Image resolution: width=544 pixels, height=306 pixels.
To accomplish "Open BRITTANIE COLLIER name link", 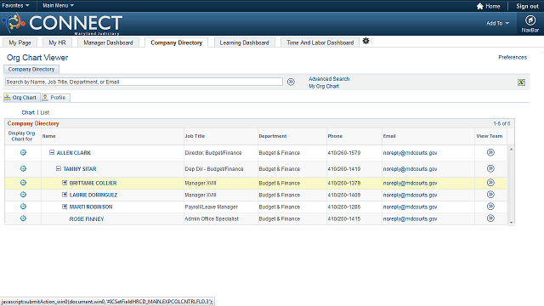I will point(93,184).
